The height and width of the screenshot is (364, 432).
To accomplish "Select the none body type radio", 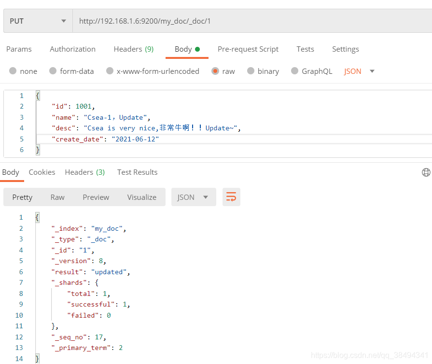I will [13, 71].
